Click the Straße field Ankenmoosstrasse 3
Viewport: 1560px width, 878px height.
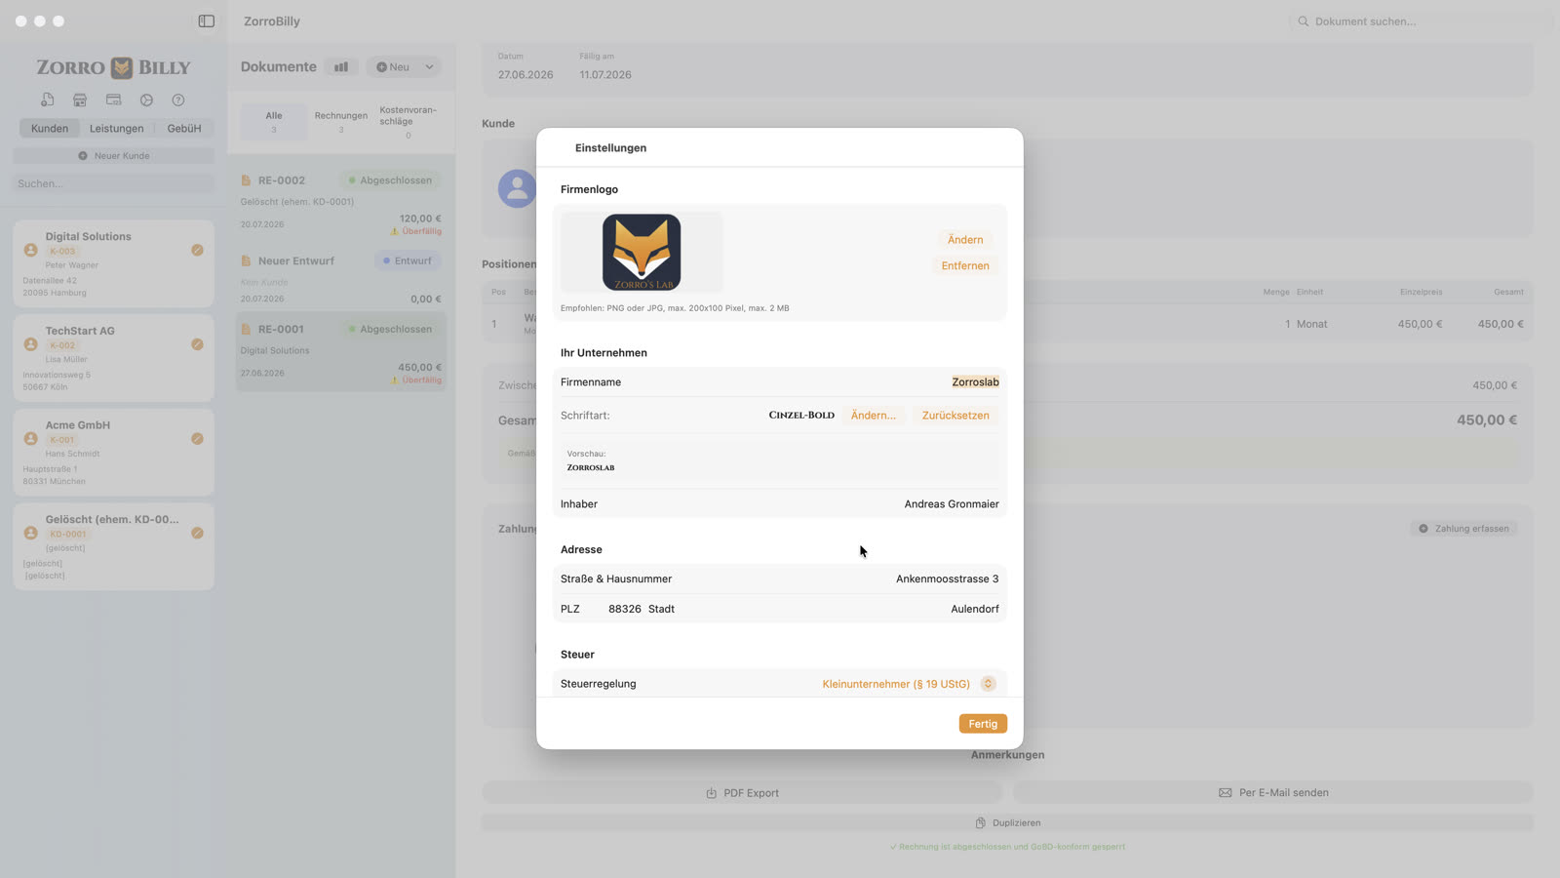pos(947,579)
